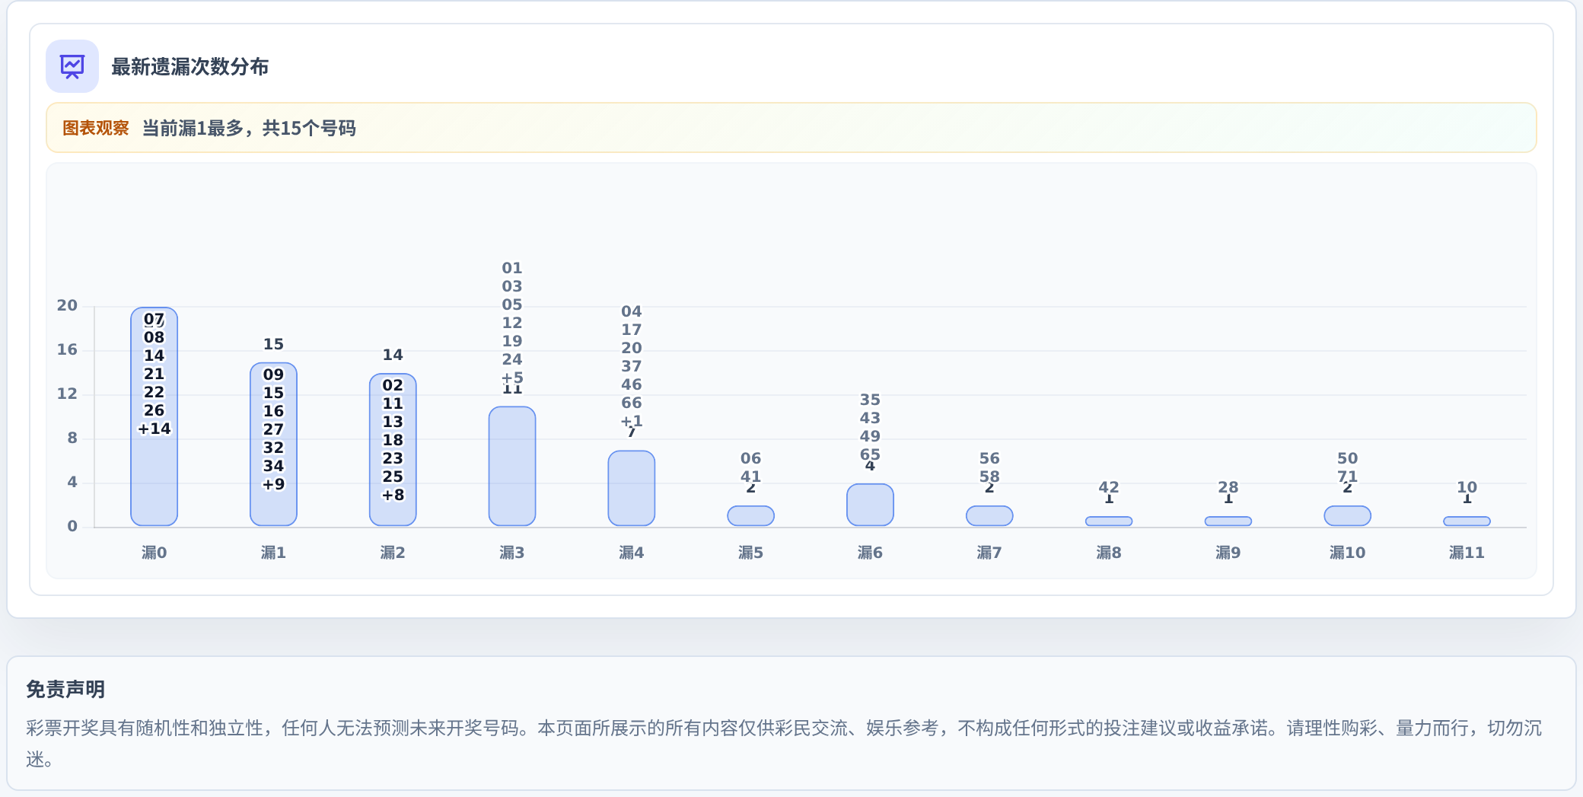Click the 漏8 x-axis label

click(1109, 553)
